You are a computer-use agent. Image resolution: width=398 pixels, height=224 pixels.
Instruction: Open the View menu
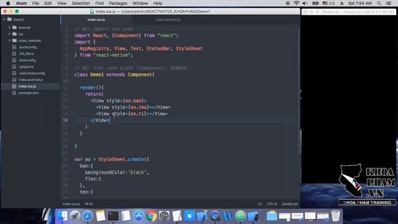point(62,3)
